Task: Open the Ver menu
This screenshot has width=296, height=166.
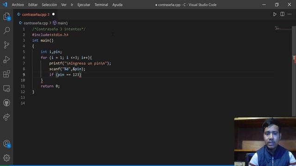Action: [x=64, y=5]
